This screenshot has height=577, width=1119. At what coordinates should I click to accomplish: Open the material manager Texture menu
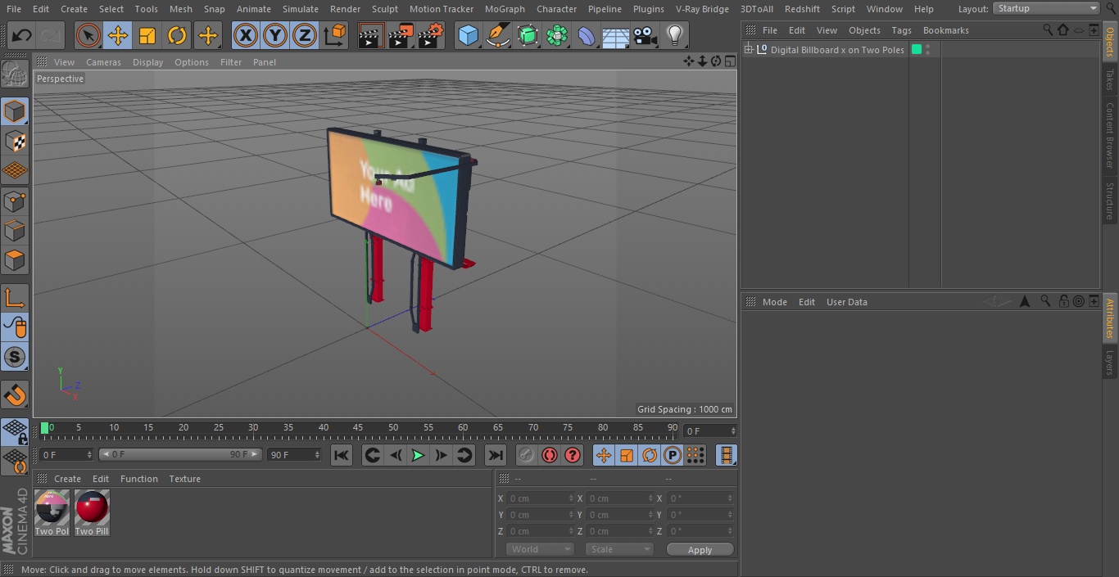point(184,479)
